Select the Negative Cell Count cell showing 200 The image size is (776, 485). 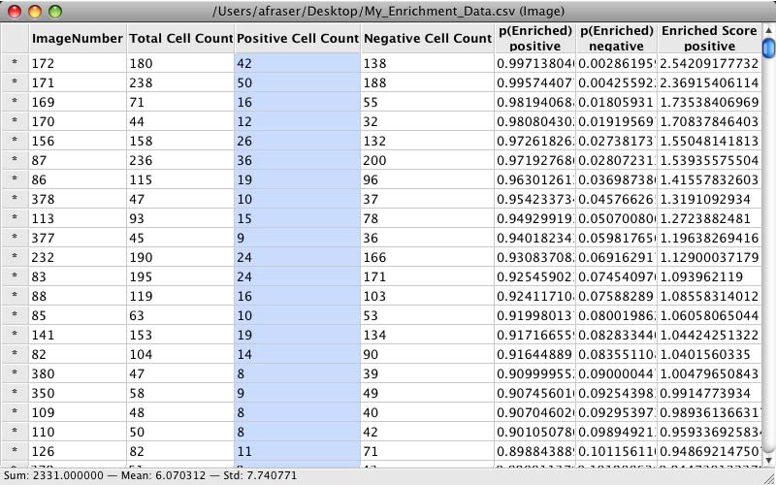click(427, 160)
